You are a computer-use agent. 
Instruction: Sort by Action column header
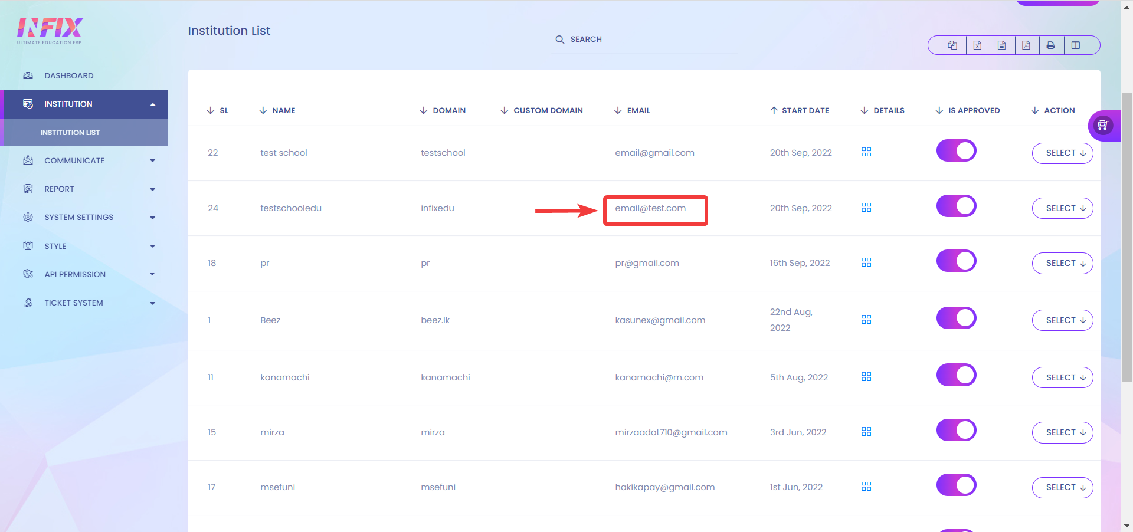1053,110
